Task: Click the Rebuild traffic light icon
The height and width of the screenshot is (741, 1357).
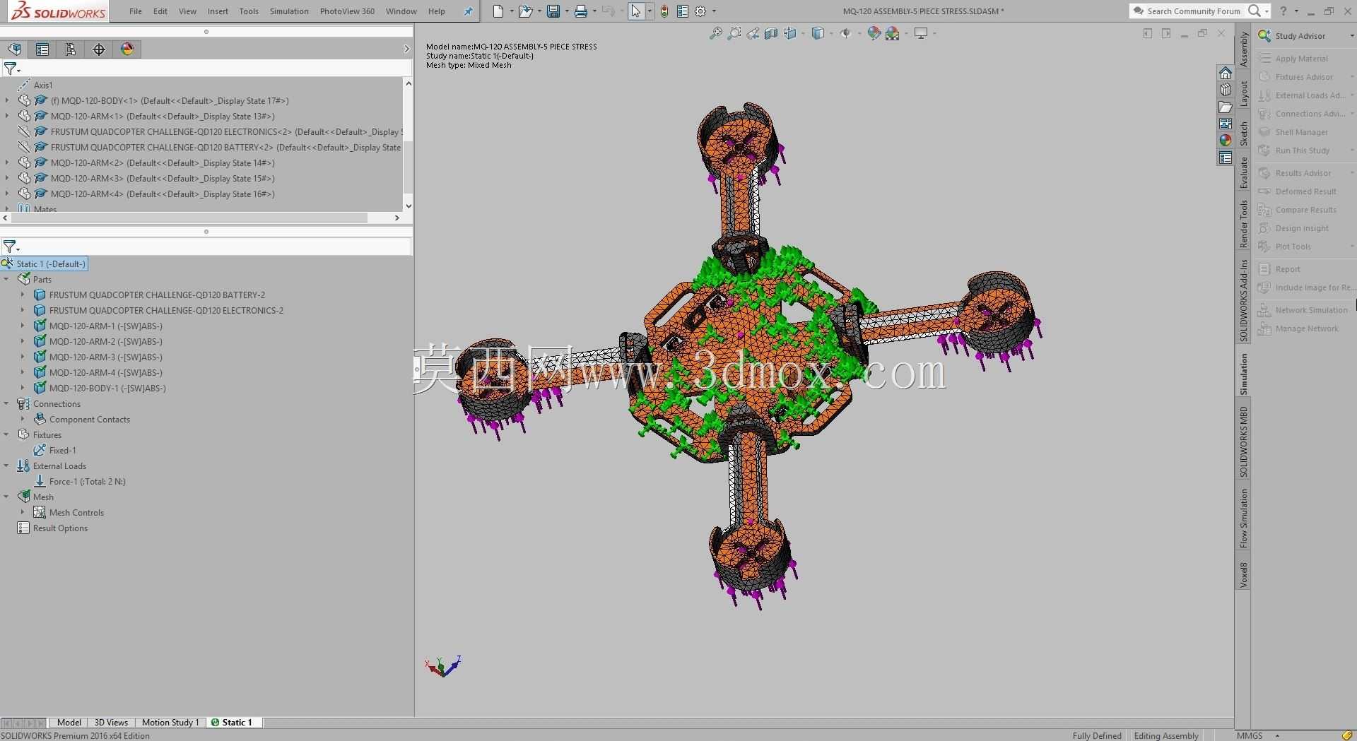Action: pyautogui.click(x=664, y=11)
